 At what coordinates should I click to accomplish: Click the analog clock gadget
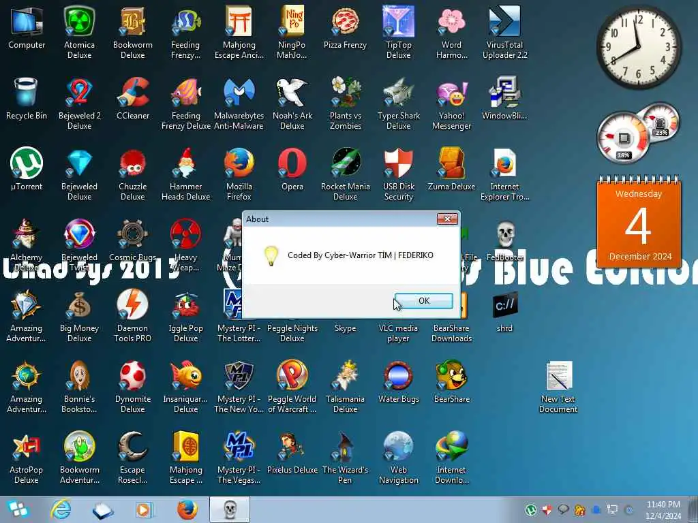[639, 46]
